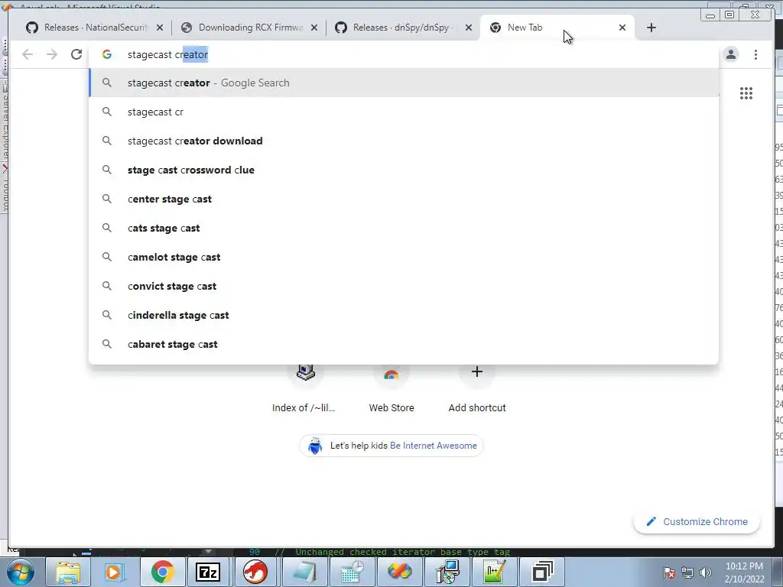
Task: Click the taskbar clock showing 10:12 PM
Action: 744,572
